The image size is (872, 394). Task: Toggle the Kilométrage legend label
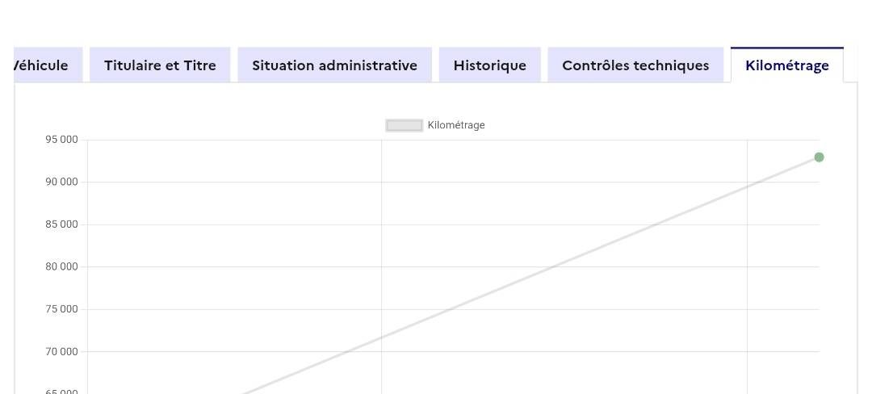456,125
